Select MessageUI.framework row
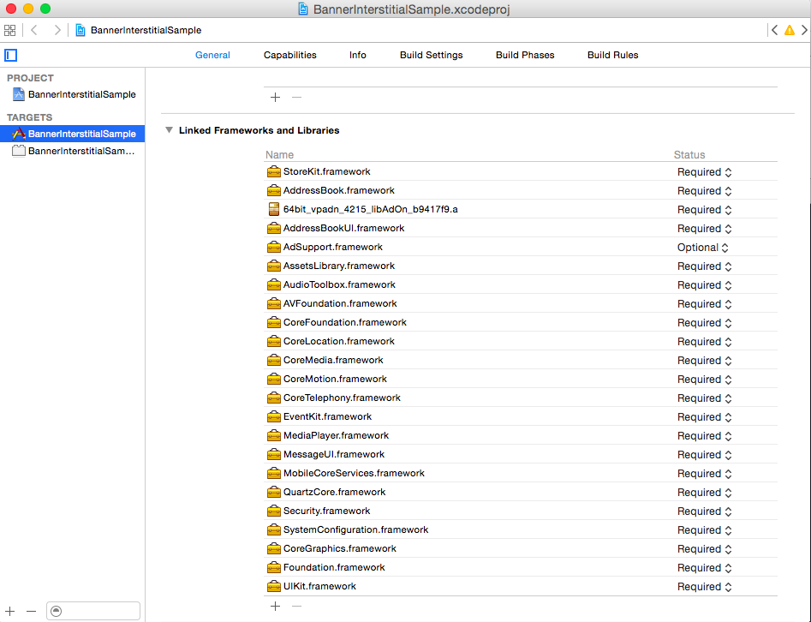The height and width of the screenshot is (622, 811). point(521,454)
